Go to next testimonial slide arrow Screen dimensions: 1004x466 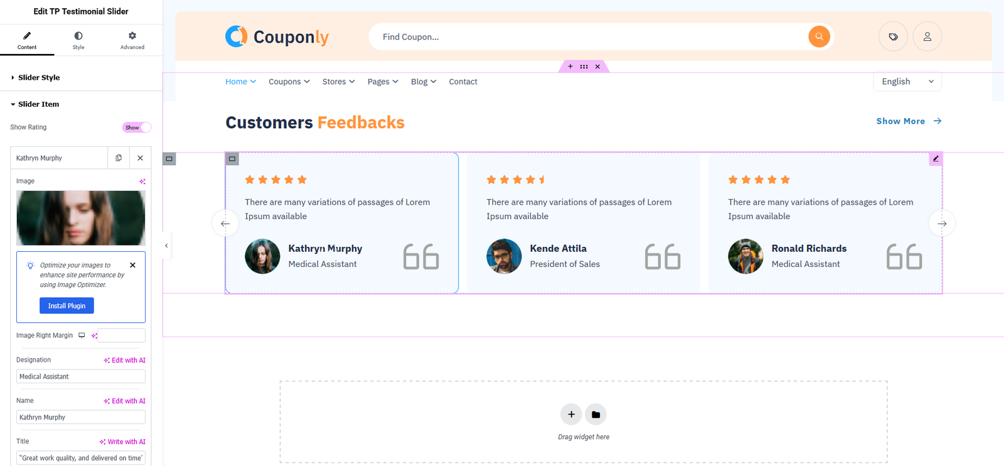[942, 224]
